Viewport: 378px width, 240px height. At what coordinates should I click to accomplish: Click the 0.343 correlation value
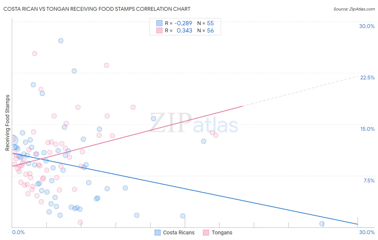(x=184, y=31)
